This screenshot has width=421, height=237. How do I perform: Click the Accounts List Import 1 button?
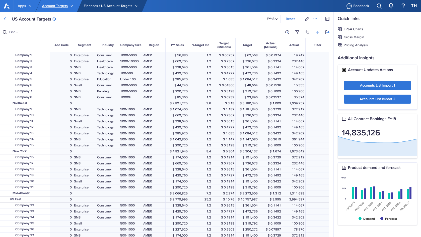[x=377, y=85]
